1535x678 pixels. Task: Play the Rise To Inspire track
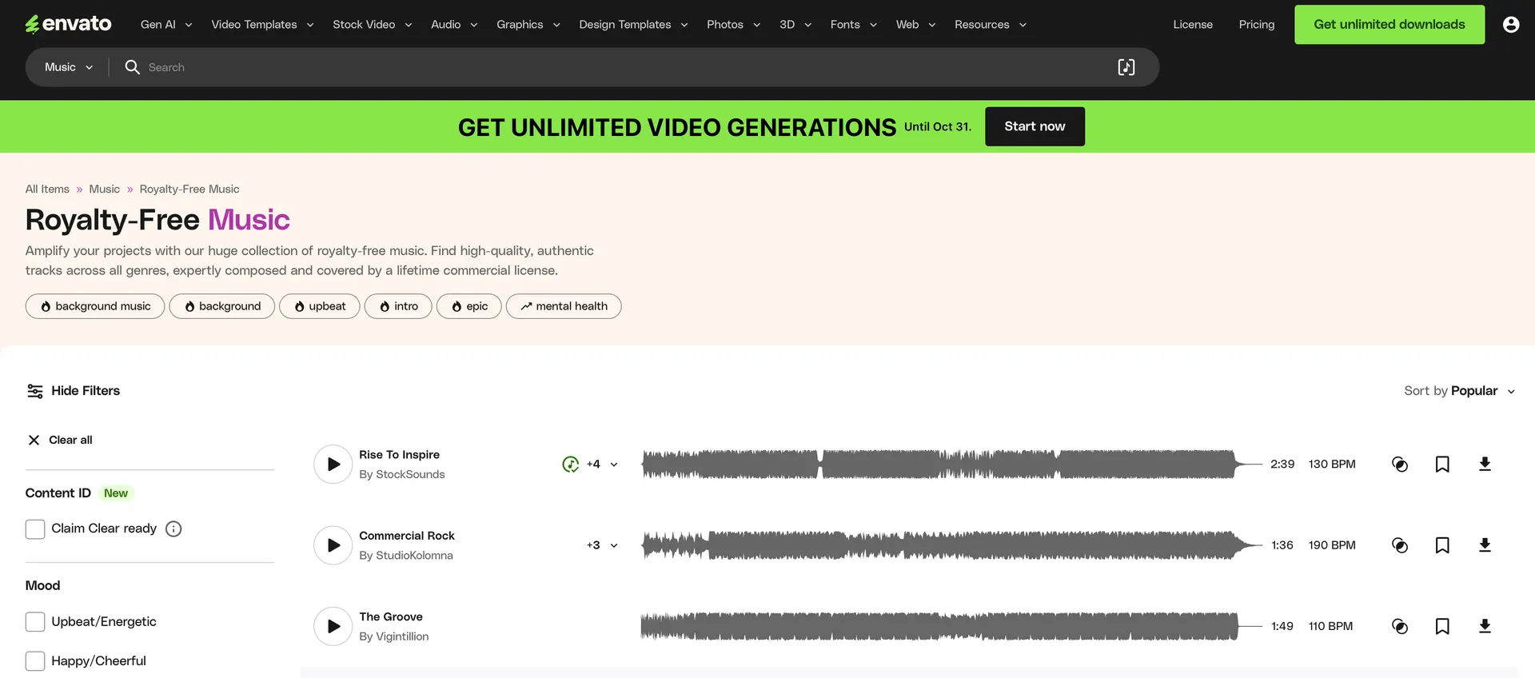333,465
